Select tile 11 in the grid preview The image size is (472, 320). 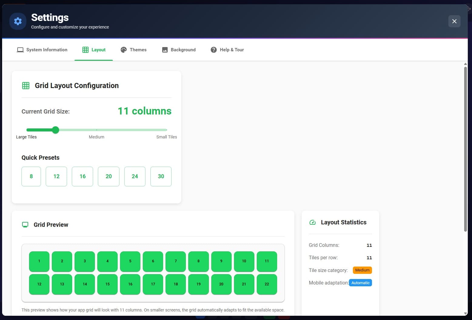267,261
